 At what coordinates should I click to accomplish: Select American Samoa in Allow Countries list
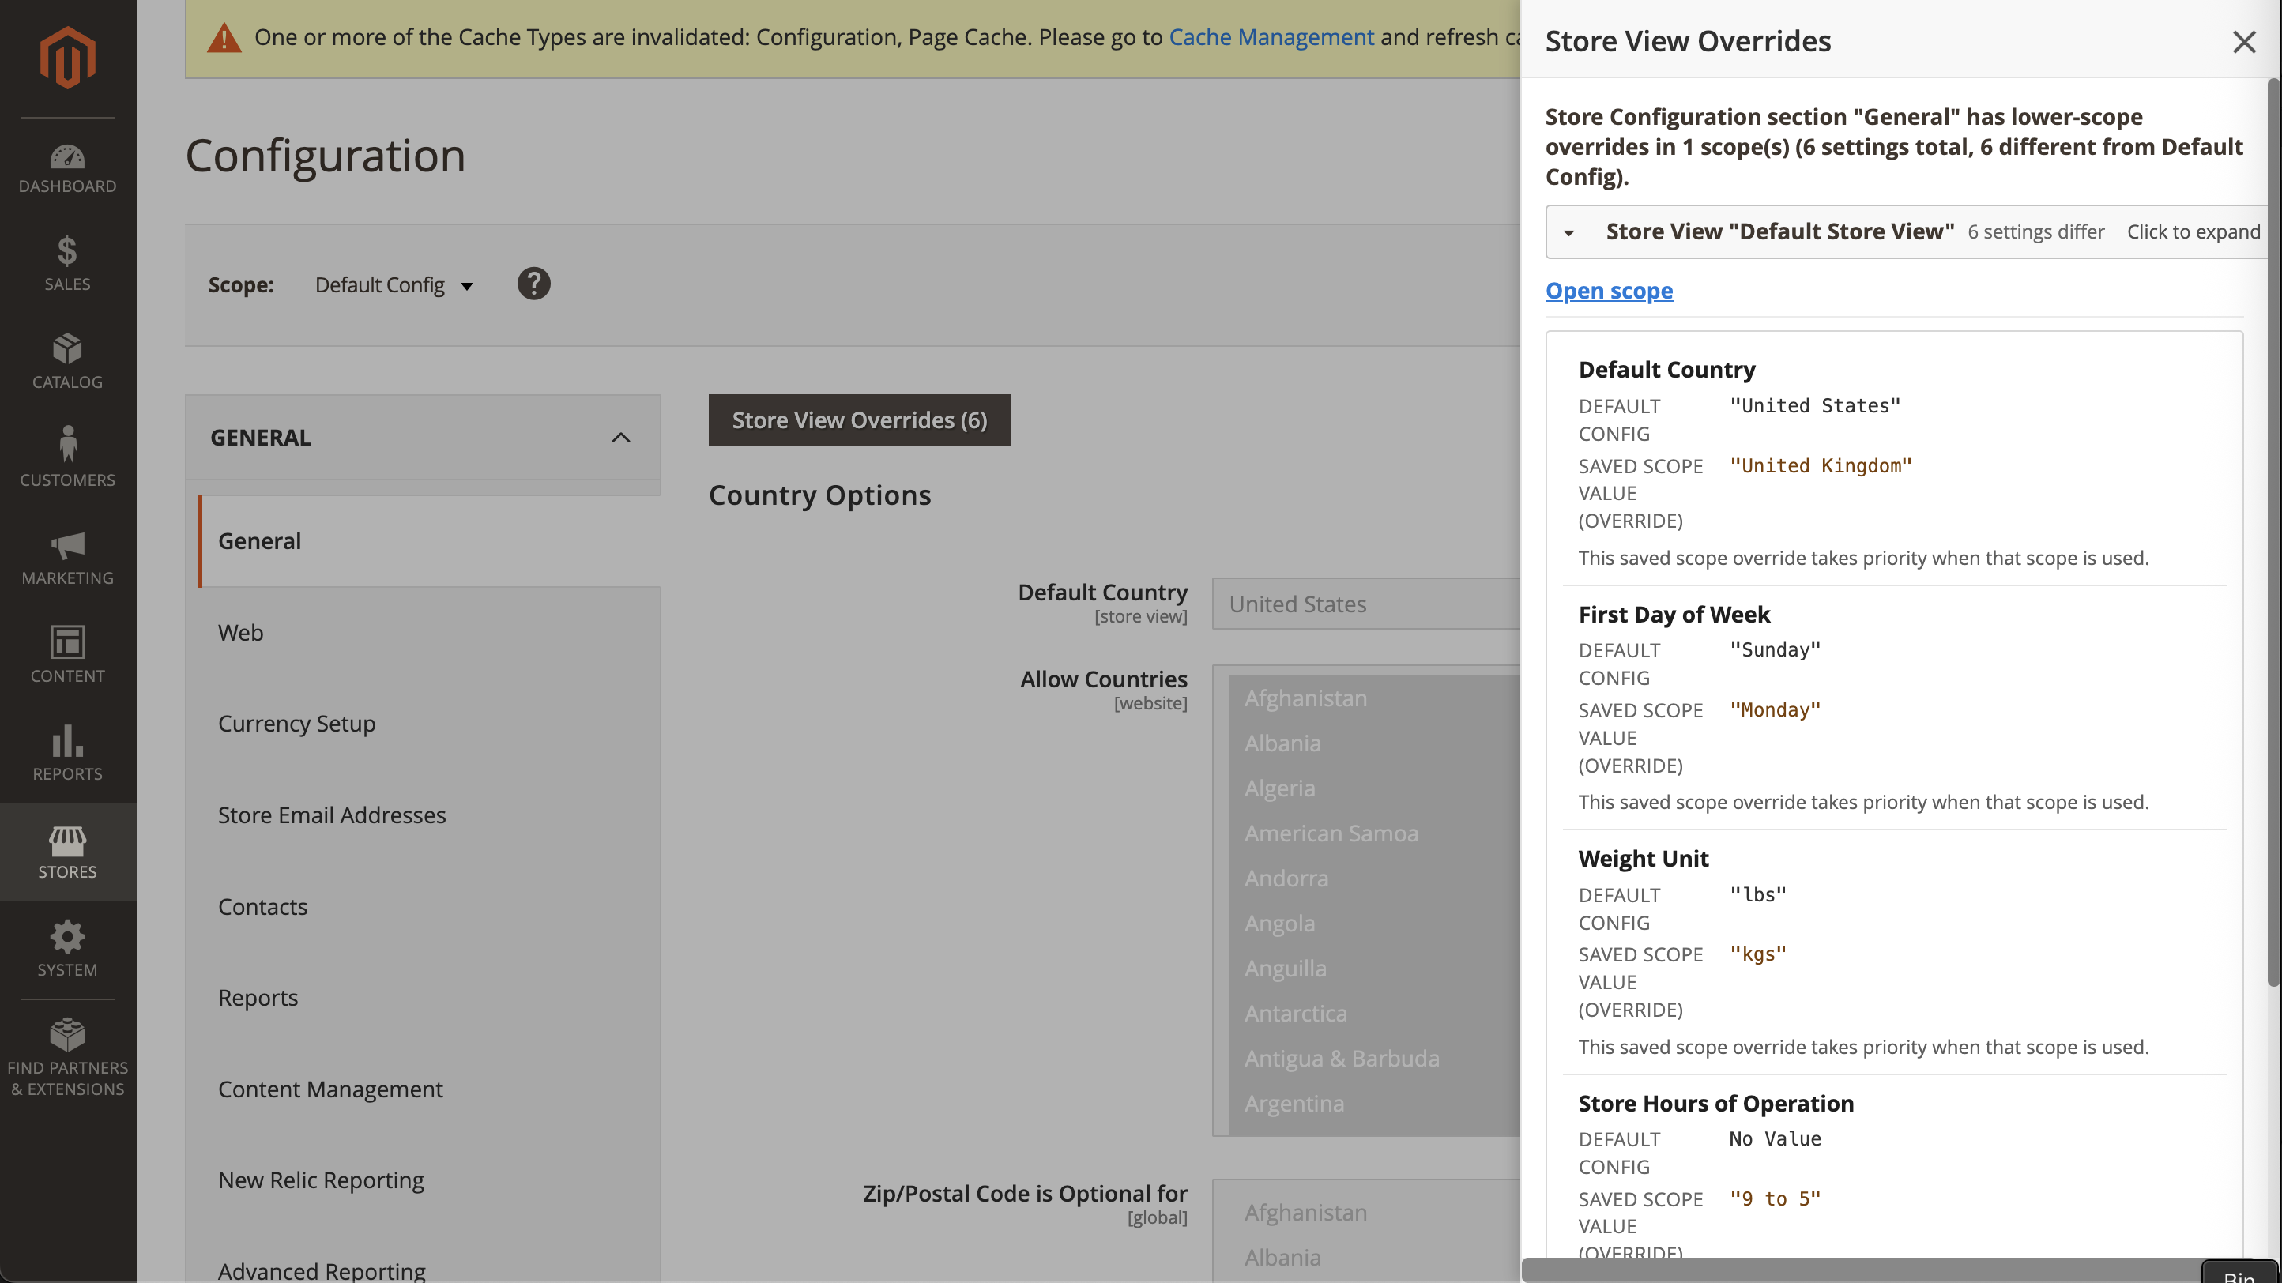[1374, 834]
